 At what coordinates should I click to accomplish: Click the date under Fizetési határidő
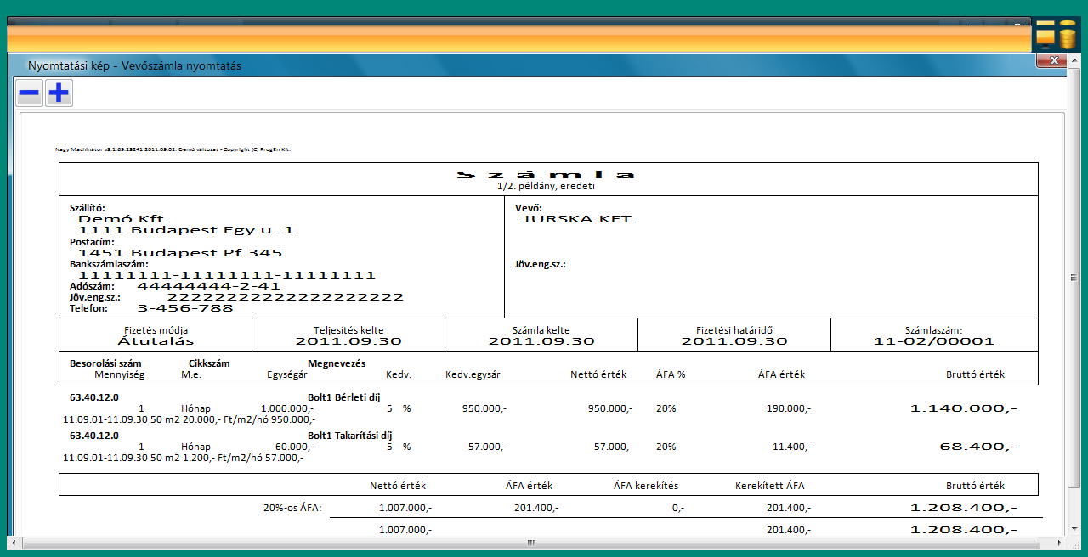click(x=734, y=341)
